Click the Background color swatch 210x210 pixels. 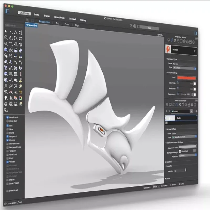pyautogui.click(x=188, y=147)
